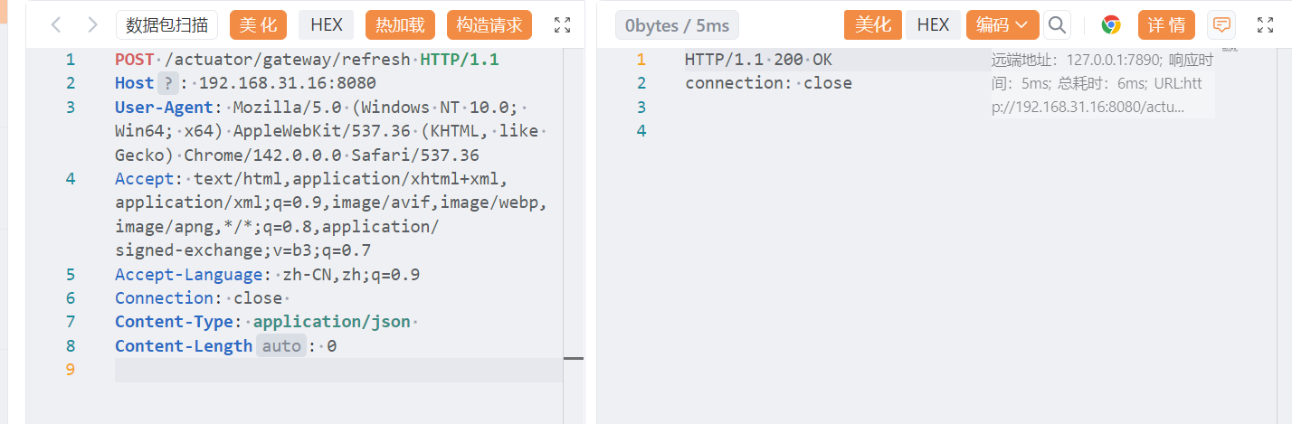Click the HTTP/1.1 200 OK status line
Screen dimensions: 1292x424
(x=758, y=60)
